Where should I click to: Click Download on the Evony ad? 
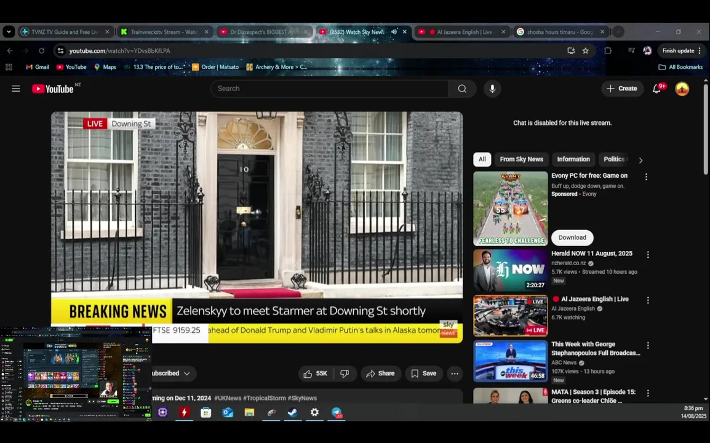tap(572, 238)
